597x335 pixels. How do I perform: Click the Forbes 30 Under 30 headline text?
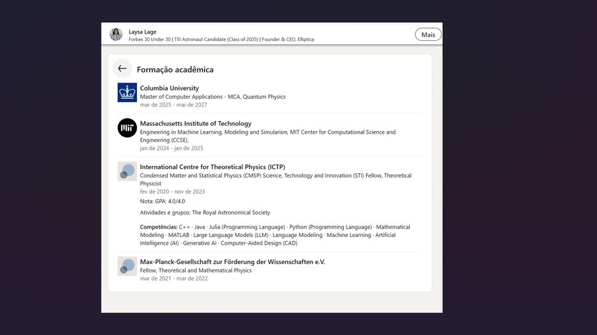(x=221, y=39)
